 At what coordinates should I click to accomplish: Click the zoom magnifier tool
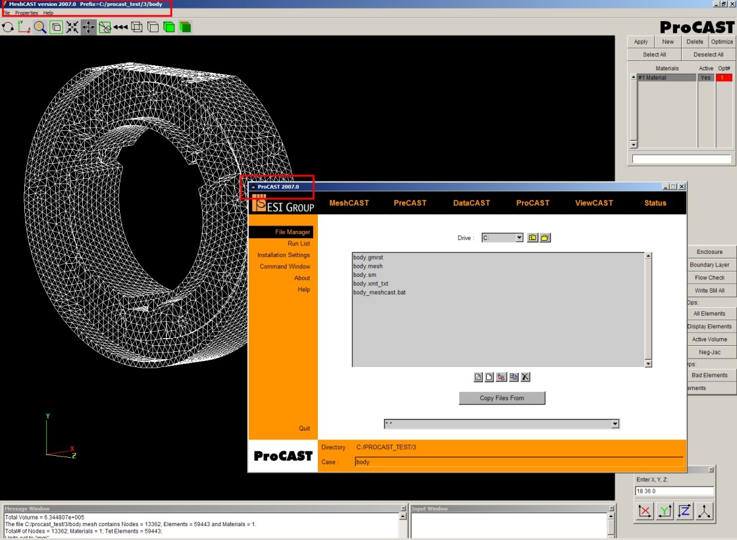tap(40, 27)
